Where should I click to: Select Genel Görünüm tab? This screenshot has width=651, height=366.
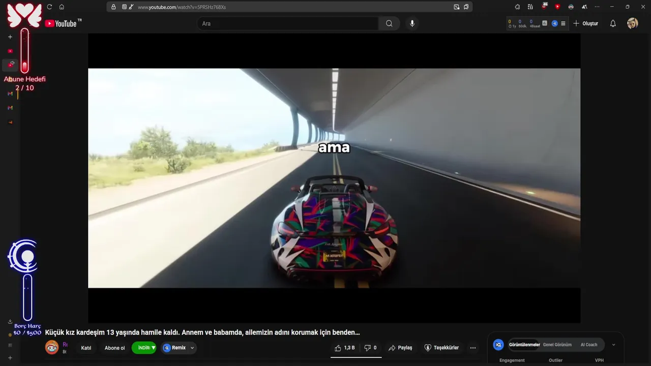(x=557, y=345)
